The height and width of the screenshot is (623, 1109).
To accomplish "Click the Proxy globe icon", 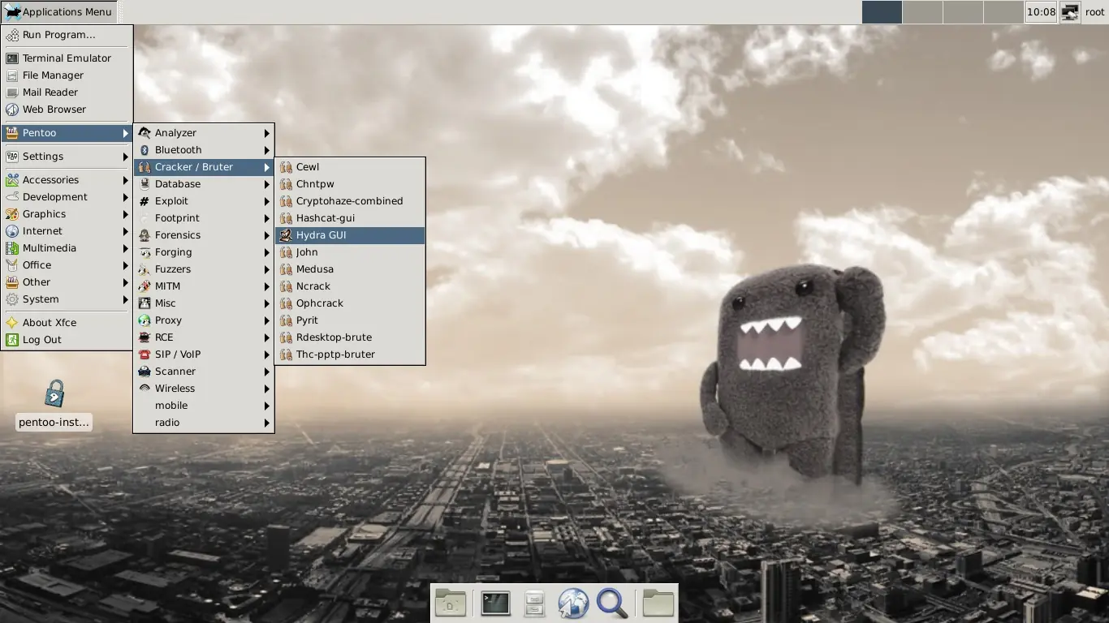I will tap(145, 320).
